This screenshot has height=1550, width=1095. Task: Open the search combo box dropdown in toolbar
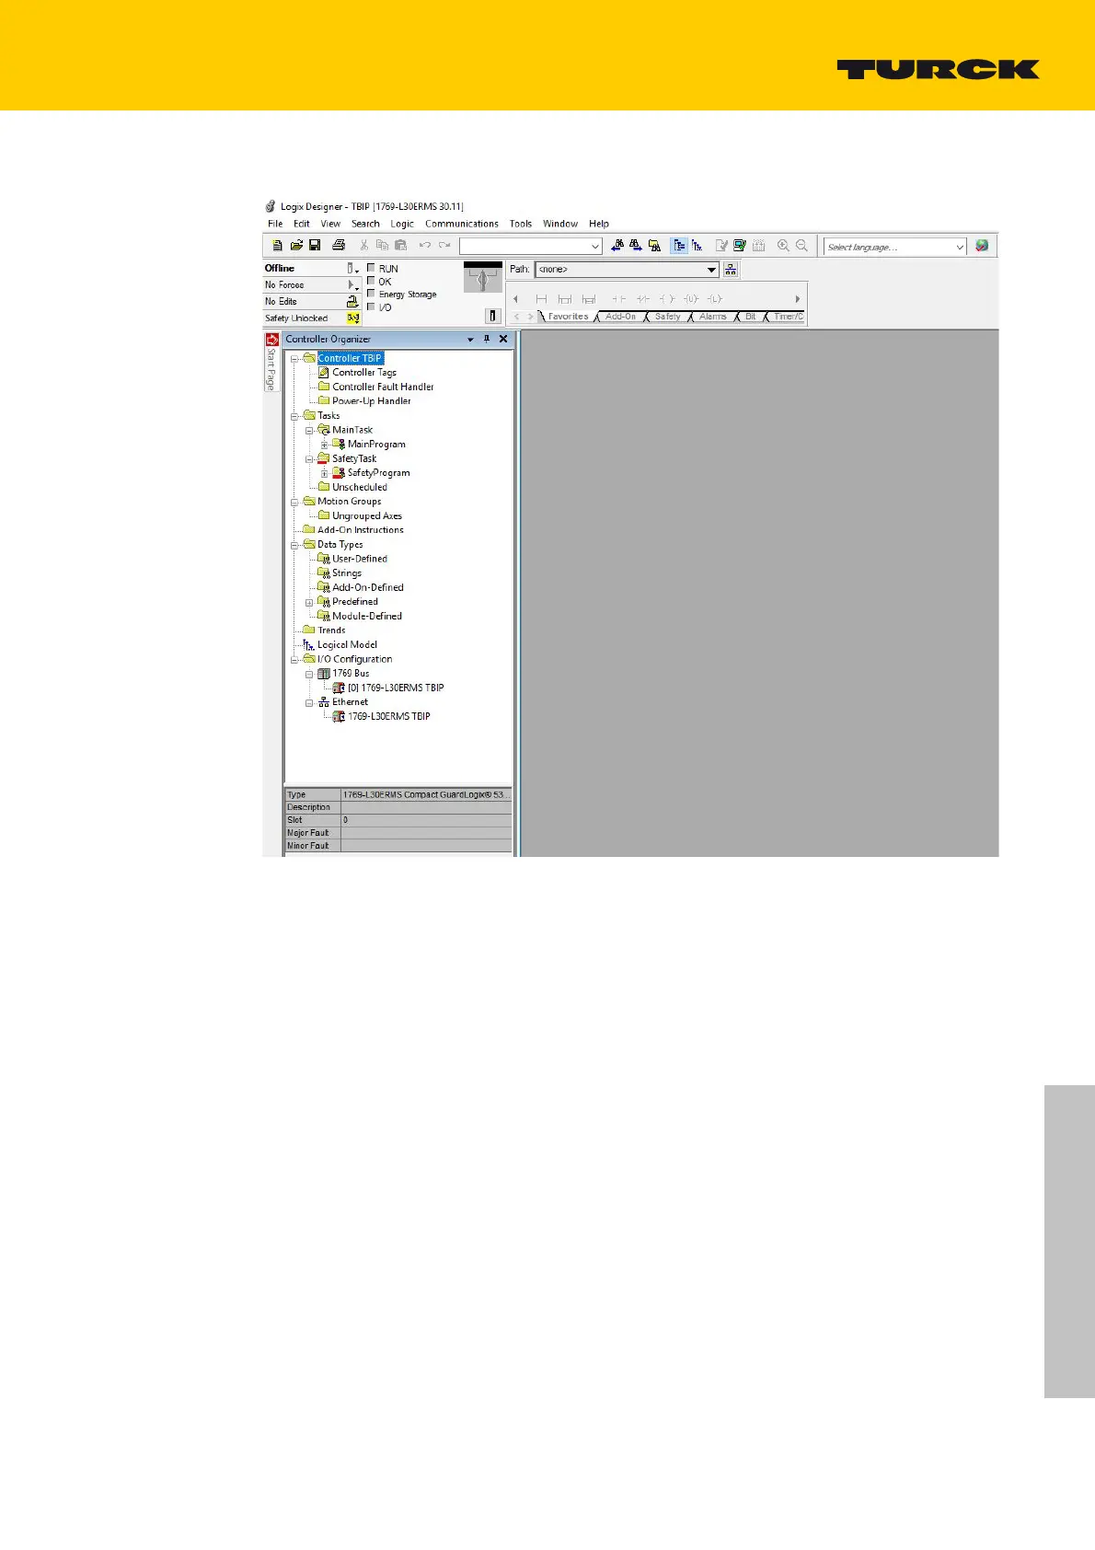click(595, 247)
